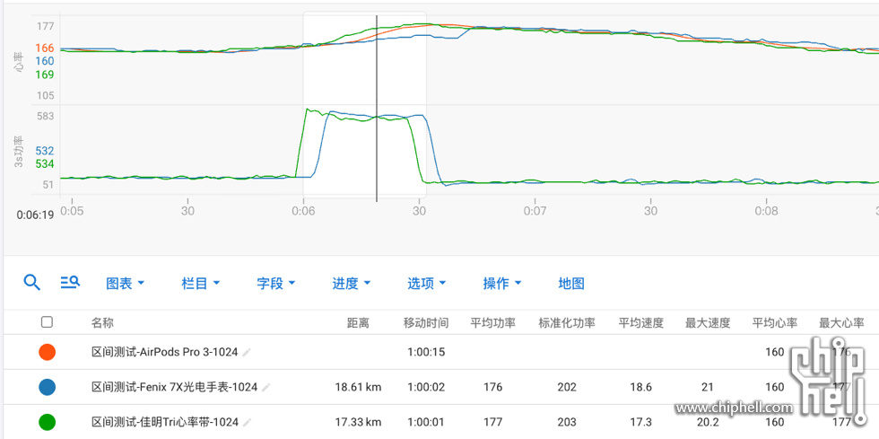Expand the 操作 dropdown menu
The image size is (879, 439).
pos(501,284)
